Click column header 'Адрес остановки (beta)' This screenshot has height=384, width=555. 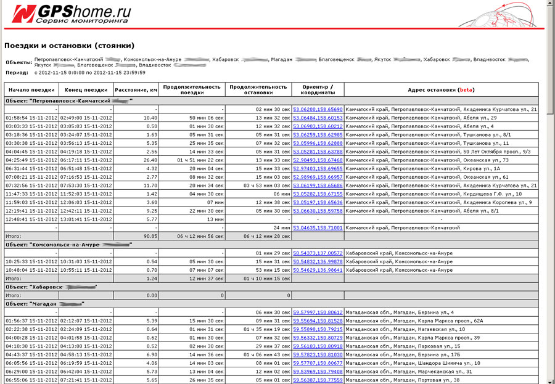[x=442, y=90]
